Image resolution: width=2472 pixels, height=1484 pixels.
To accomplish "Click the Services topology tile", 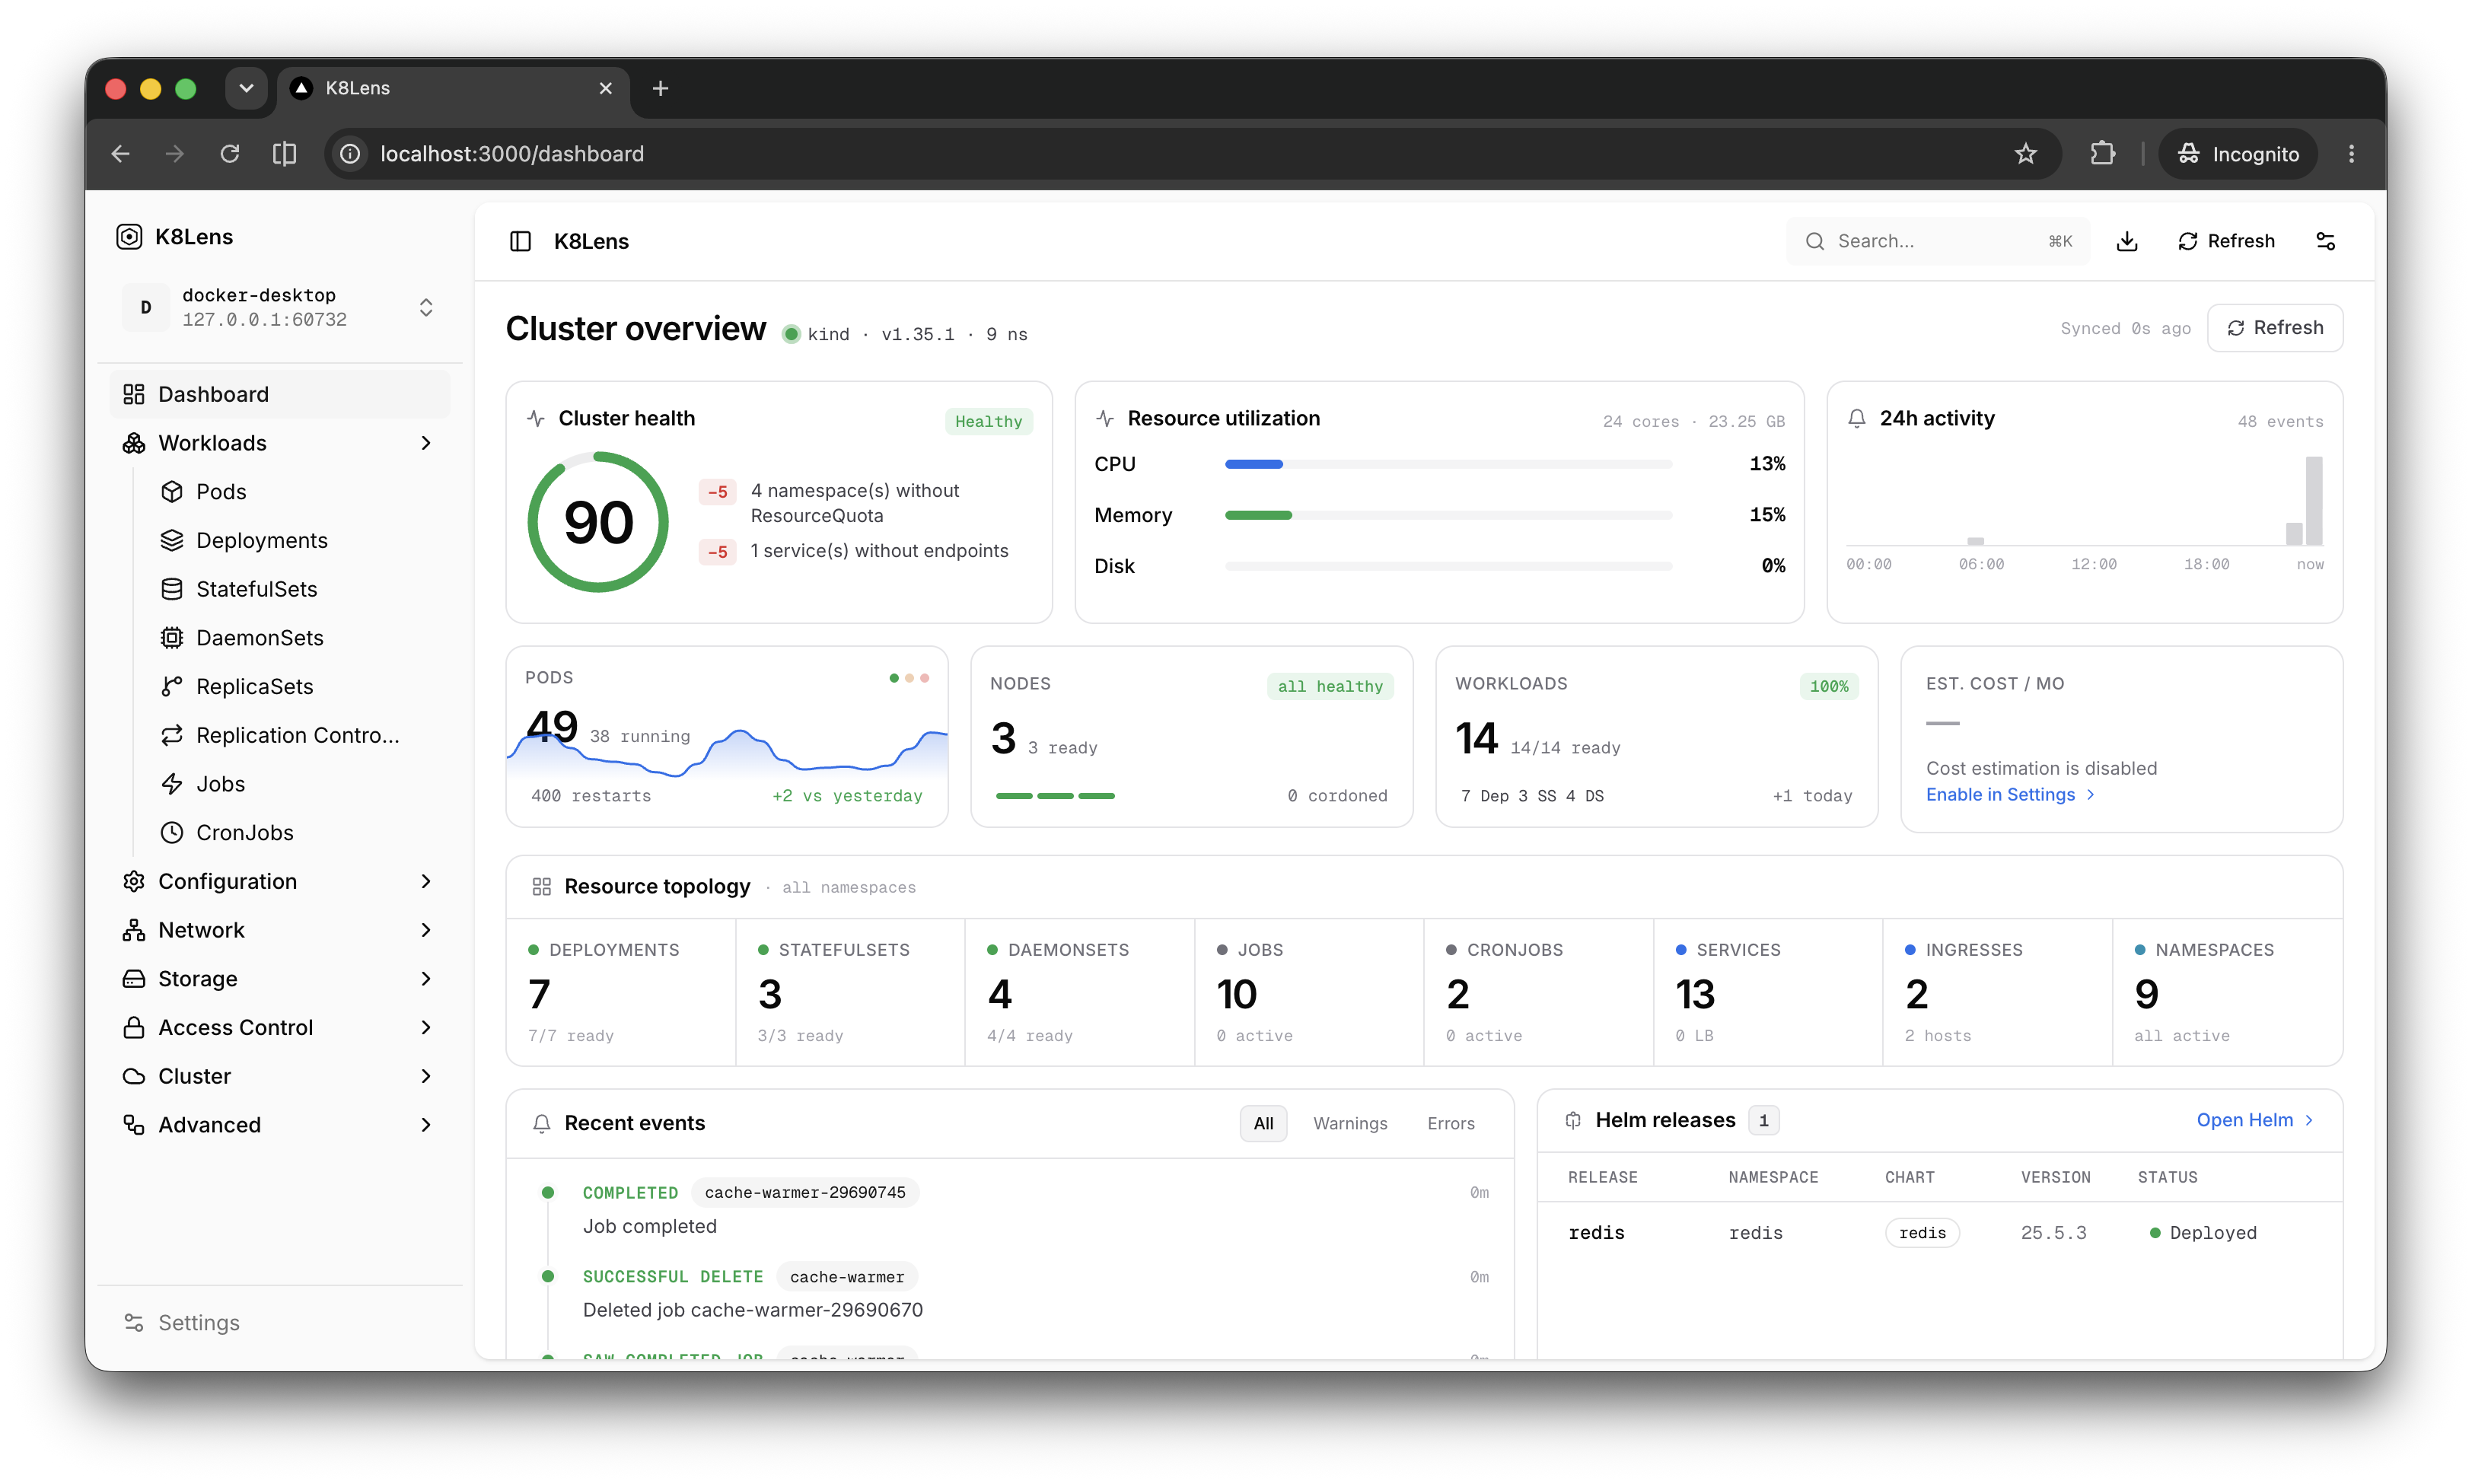I will pyautogui.click(x=1767, y=992).
